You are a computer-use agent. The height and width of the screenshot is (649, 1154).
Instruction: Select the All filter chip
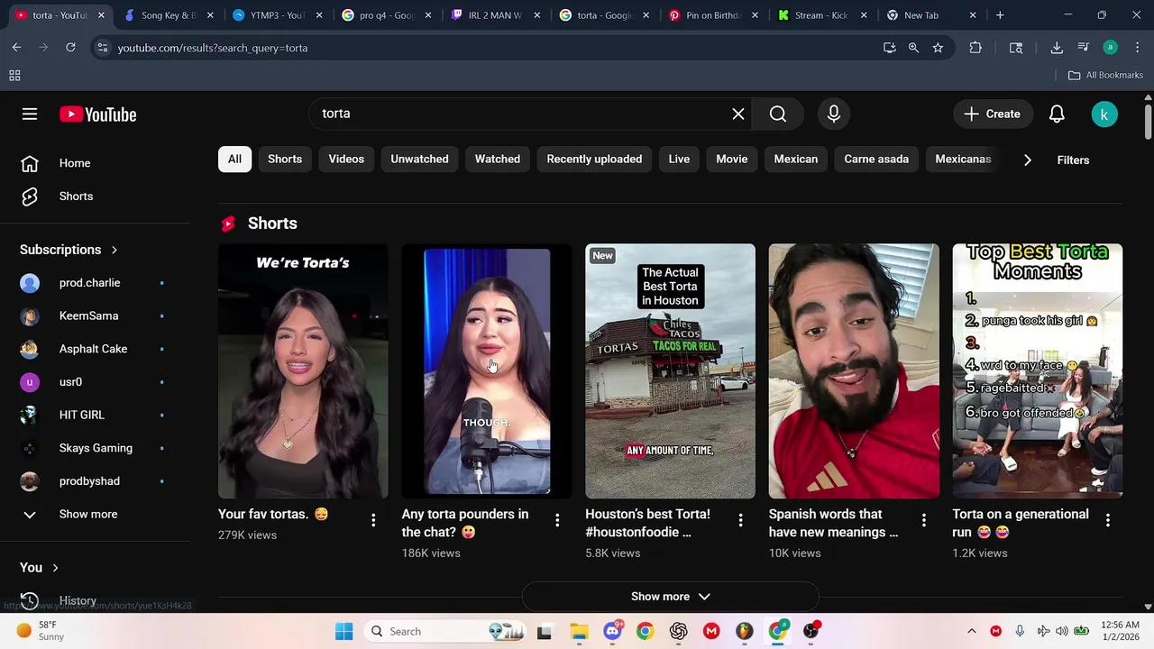pyautogui.click(x=234, y=159)
